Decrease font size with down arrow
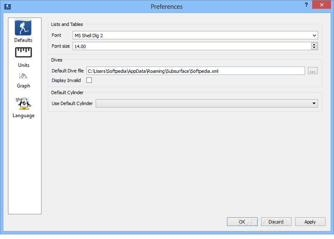 coord(314,48)
